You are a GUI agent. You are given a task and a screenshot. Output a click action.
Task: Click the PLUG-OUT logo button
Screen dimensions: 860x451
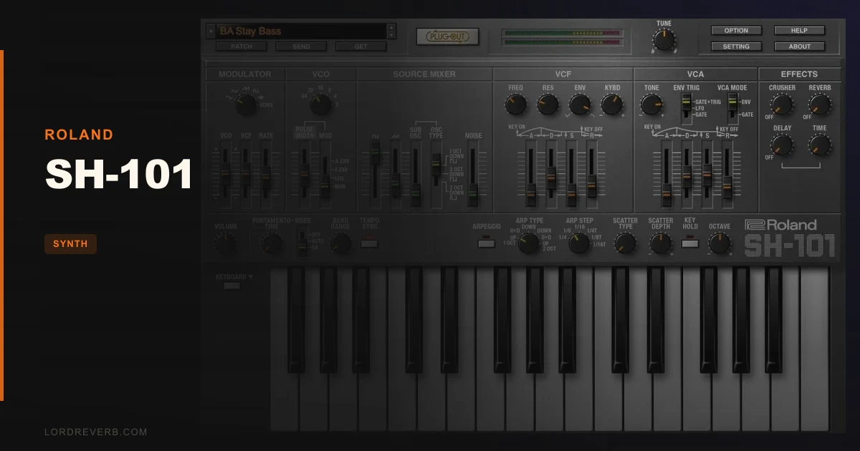(447, 37)
